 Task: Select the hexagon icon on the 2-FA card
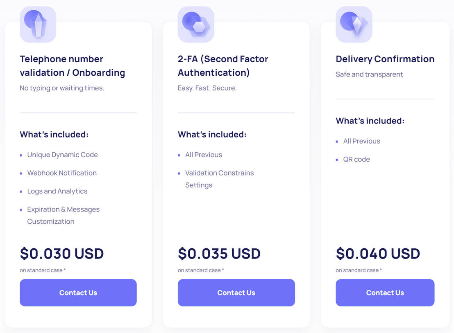[196, 24]
